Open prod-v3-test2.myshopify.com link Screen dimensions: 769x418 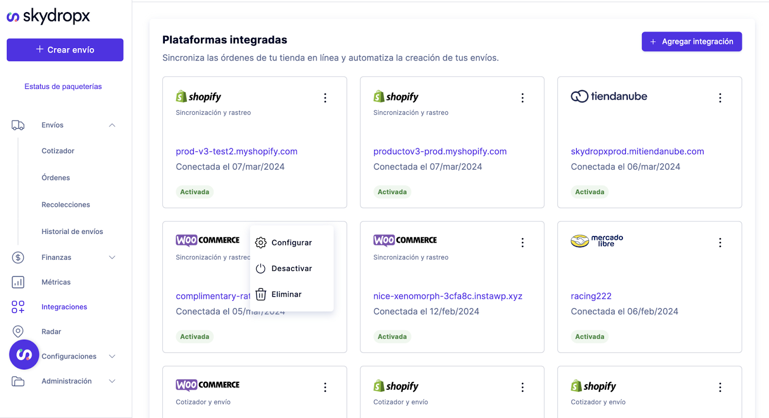pyautogui.click(x=236, y=151)
